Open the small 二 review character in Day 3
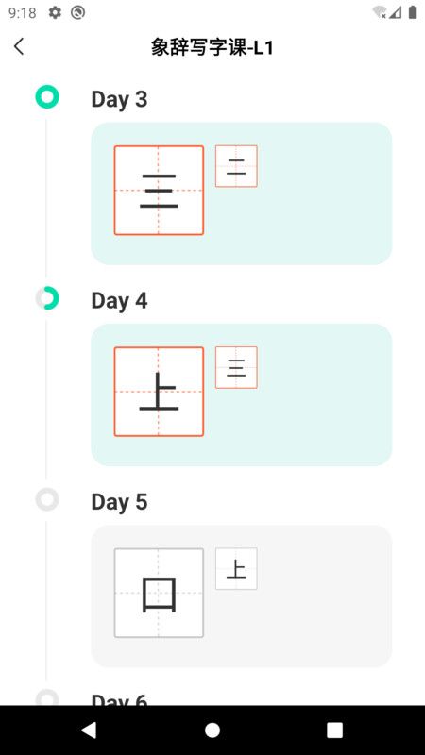This screenshot has width=425, height=755. pos(236,166)
